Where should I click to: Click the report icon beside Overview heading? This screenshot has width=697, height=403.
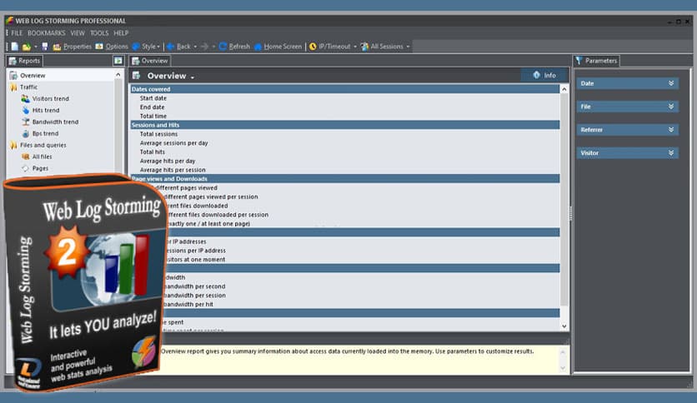pos(136,76)
